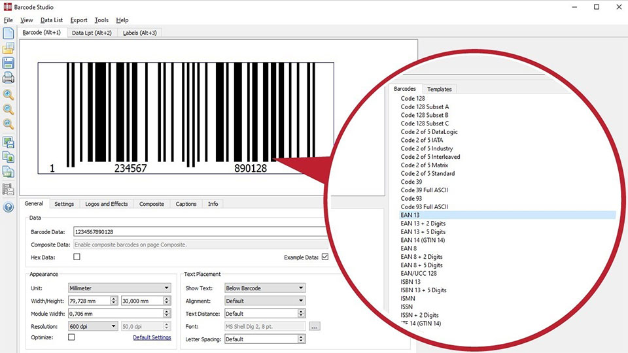Open the Info tab

pos(213,204)
